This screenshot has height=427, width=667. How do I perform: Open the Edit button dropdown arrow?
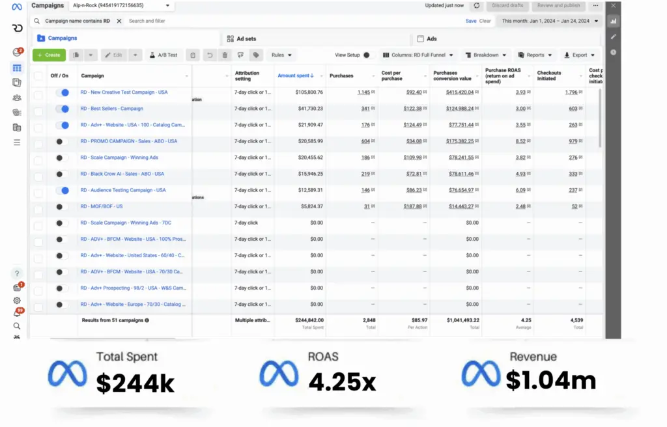pyautogui.click(x=135, y=55)
